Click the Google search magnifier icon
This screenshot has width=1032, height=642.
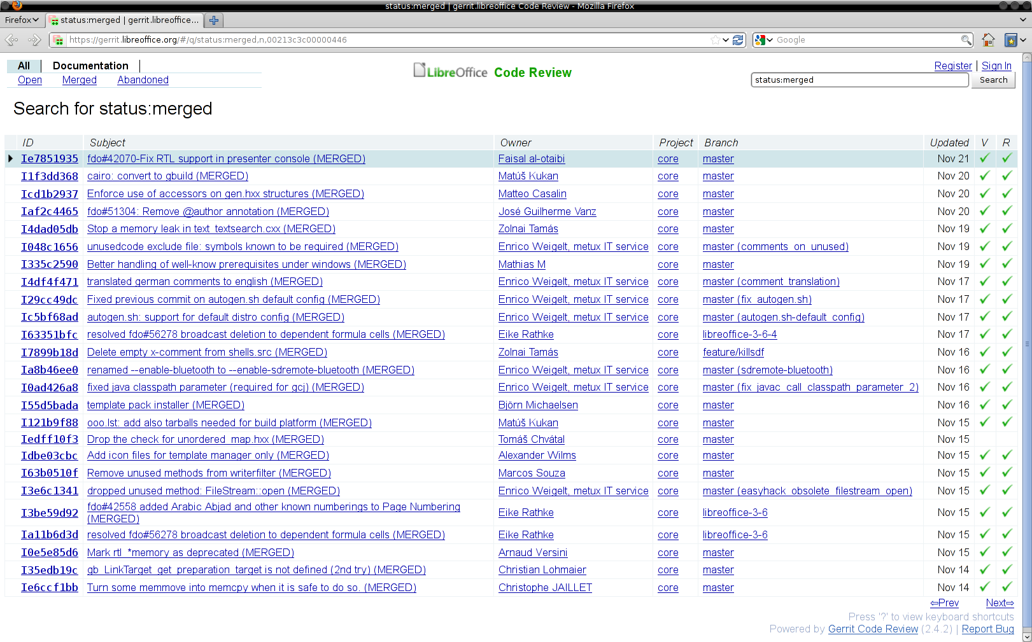click(966, 40)
